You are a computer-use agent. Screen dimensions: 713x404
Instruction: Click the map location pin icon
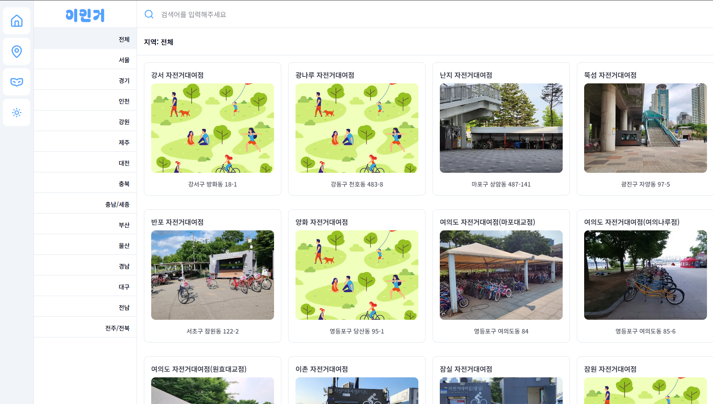pyautogui.click(x=17, y=52)
